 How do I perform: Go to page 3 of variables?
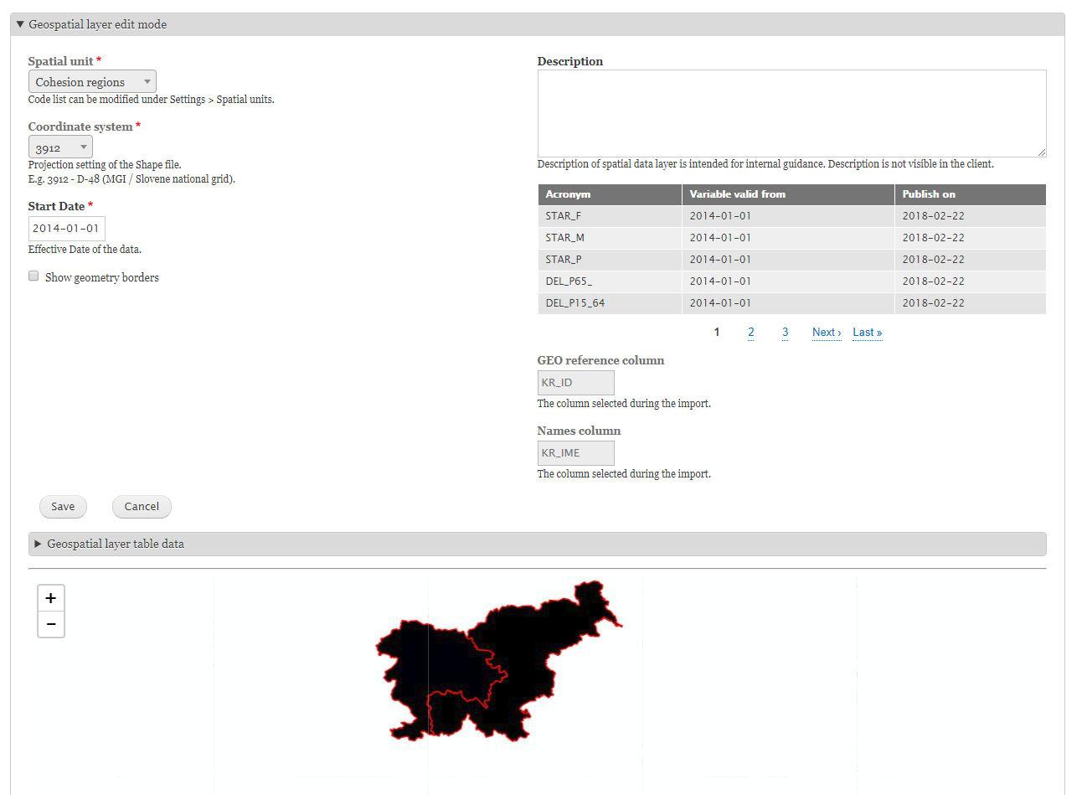tap(786, 333)
